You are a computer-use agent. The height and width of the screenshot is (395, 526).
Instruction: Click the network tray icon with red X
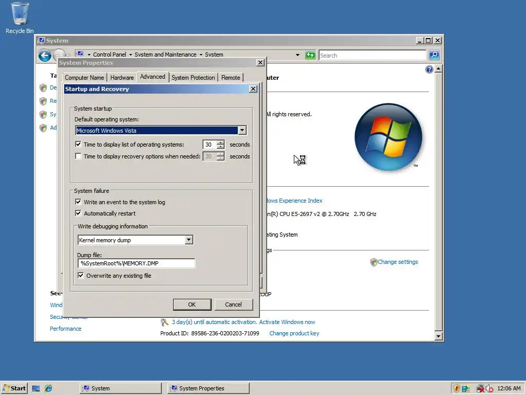480,389
